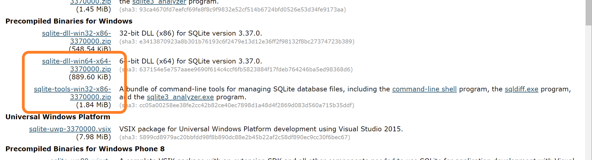Click the Universal Windows Platform heading
This screenshot has height=160, width=592.
pyautogui.click(x=58, y=117)
